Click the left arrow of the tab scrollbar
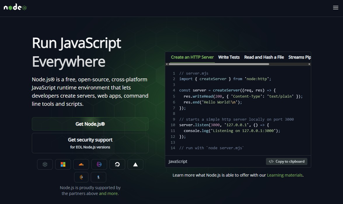 (x=167, y=64)
